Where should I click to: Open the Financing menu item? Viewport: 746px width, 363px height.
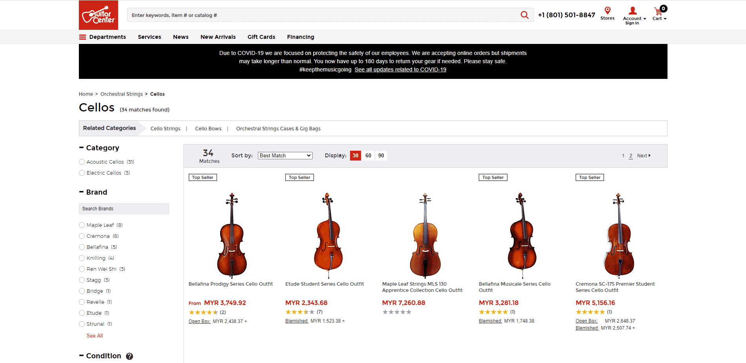pyautogui.click(x=301, y=37)
